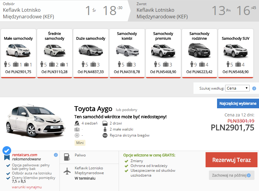Click info icon next to sort dropdown
This screenshot has width=259, height=191.
254,88
